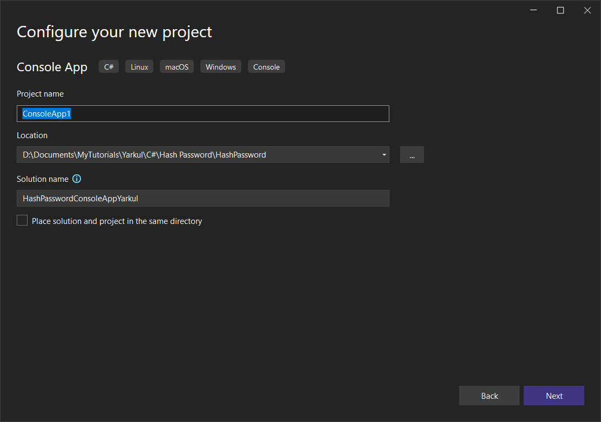601x422 pixels.
Task: Click the Solution name info icon
Action: point(77,179)
